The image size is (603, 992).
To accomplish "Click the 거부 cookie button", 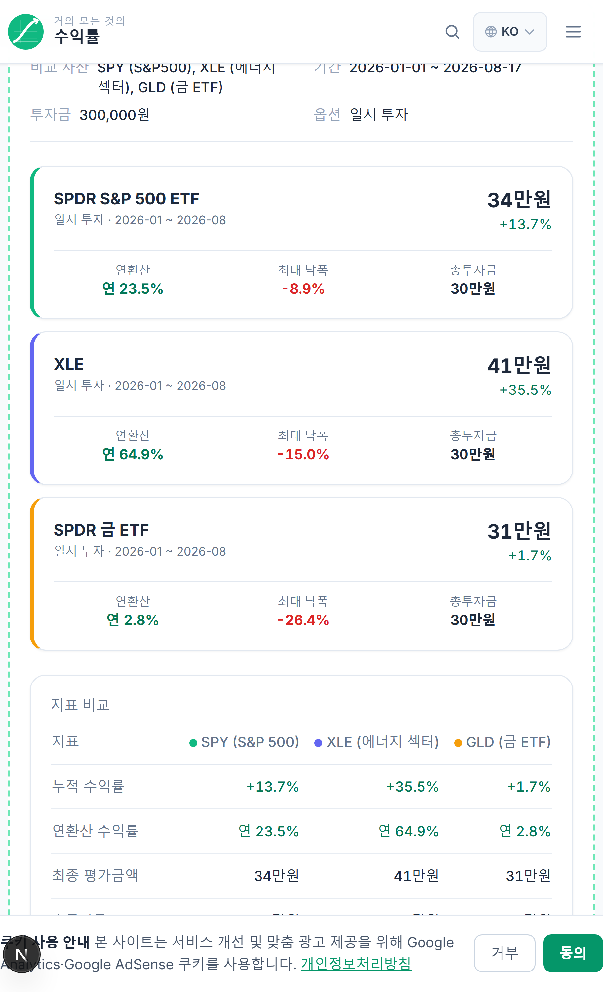I will pyautogui.click(x=504, y=953).
